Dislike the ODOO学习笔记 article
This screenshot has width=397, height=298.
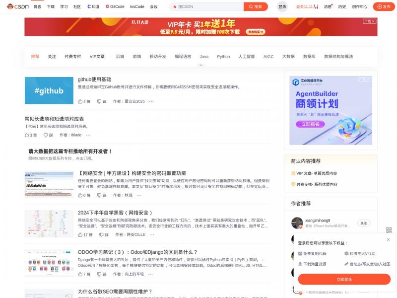tap(102, 274)
